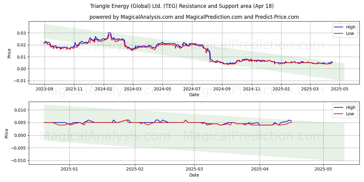
Task: Click the '0.010' tick label in bottom chart
Action: (x=21, y=110)
